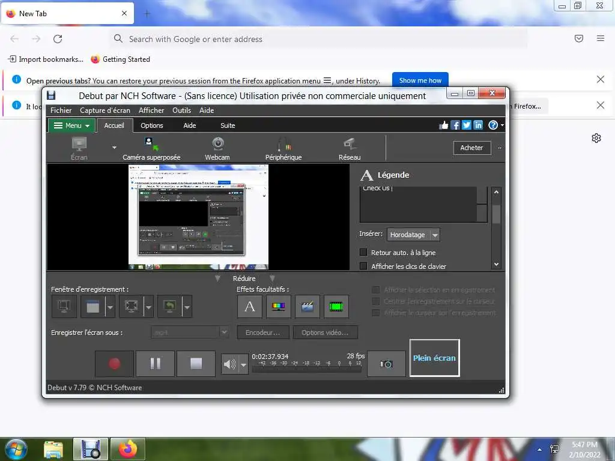Select the Écran screen source icon

click(x=79, y=148)
